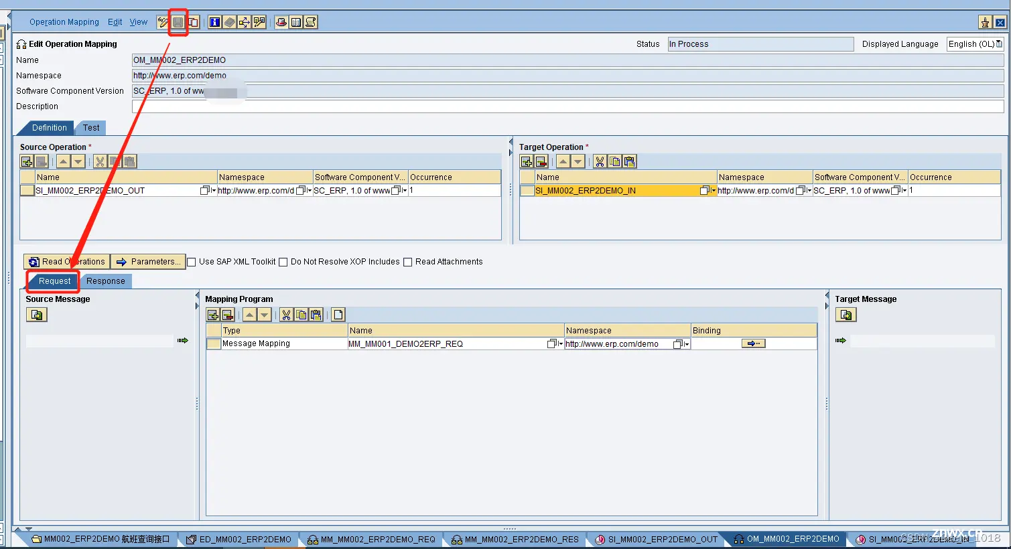
Task: Open the Operation Mapping menu
Action: (x=64, y=22)
